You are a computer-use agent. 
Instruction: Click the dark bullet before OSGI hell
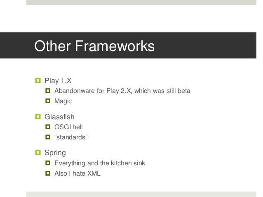pyautogui.click(x=48, y=127)
